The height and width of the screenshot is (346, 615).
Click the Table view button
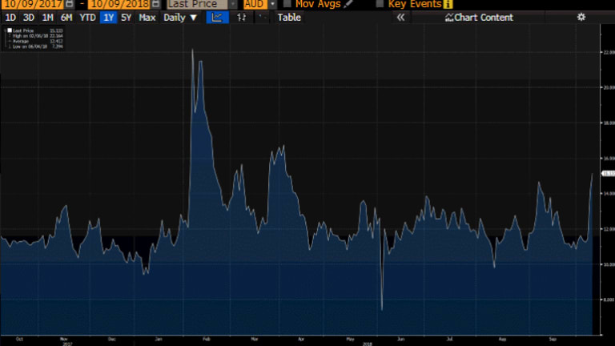pos(289,17)
